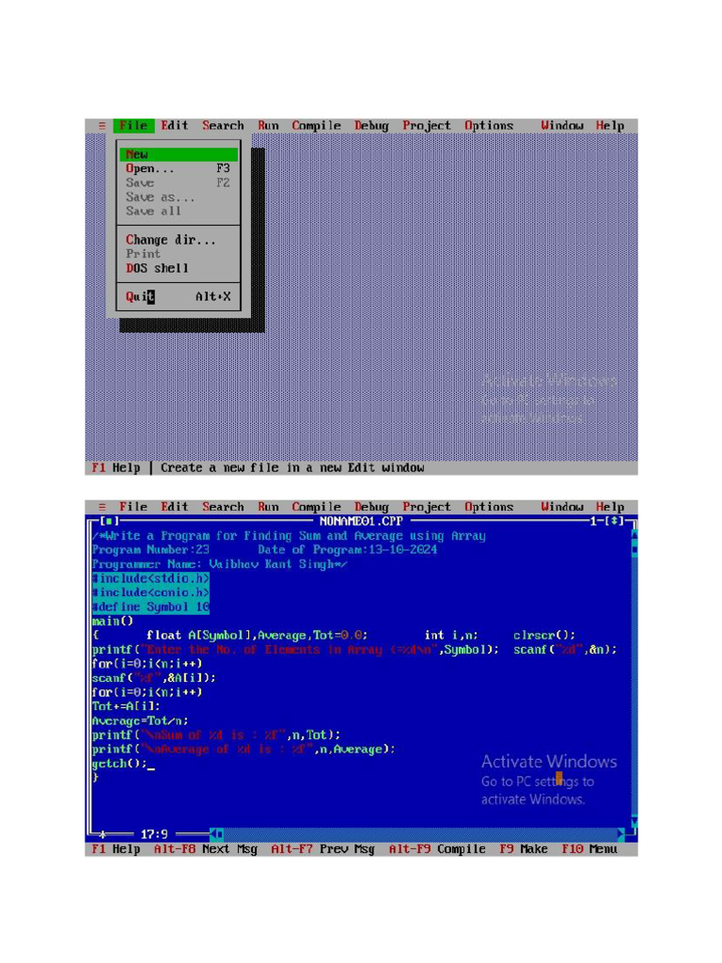Open the ≡ system menu in editor screenshot
Screen dimensions: 722x963
[x=102, y=507]
